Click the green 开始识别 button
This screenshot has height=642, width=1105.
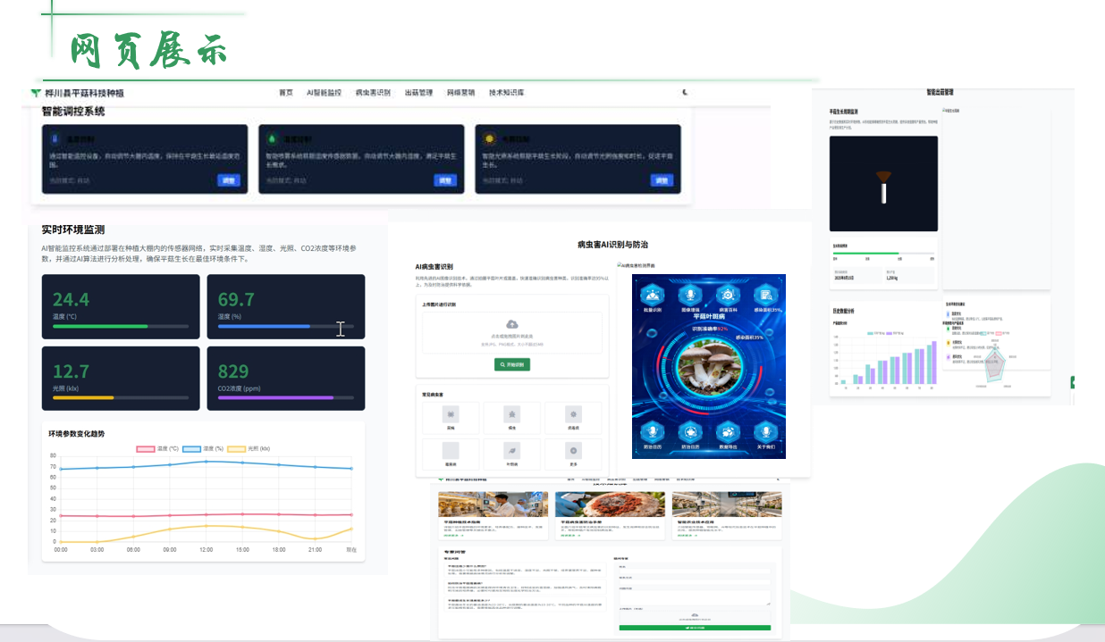click(x=512, y=364)
